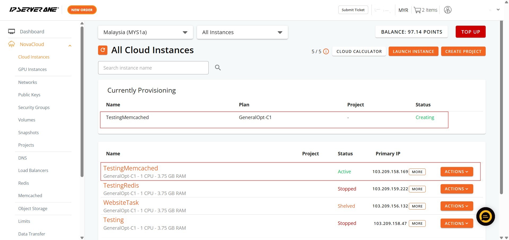Open the TestingMemcached instance link
Viewport: 509px width, 240px height.
pyautogui.click(x=130, y=168)
